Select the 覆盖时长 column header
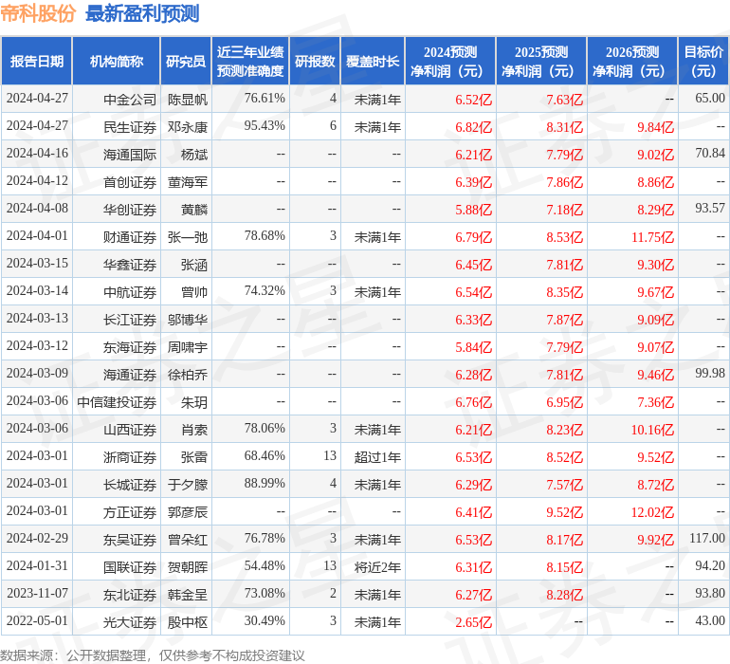The width and height of the screenshot is (730, 664). (x=373, y=61)
